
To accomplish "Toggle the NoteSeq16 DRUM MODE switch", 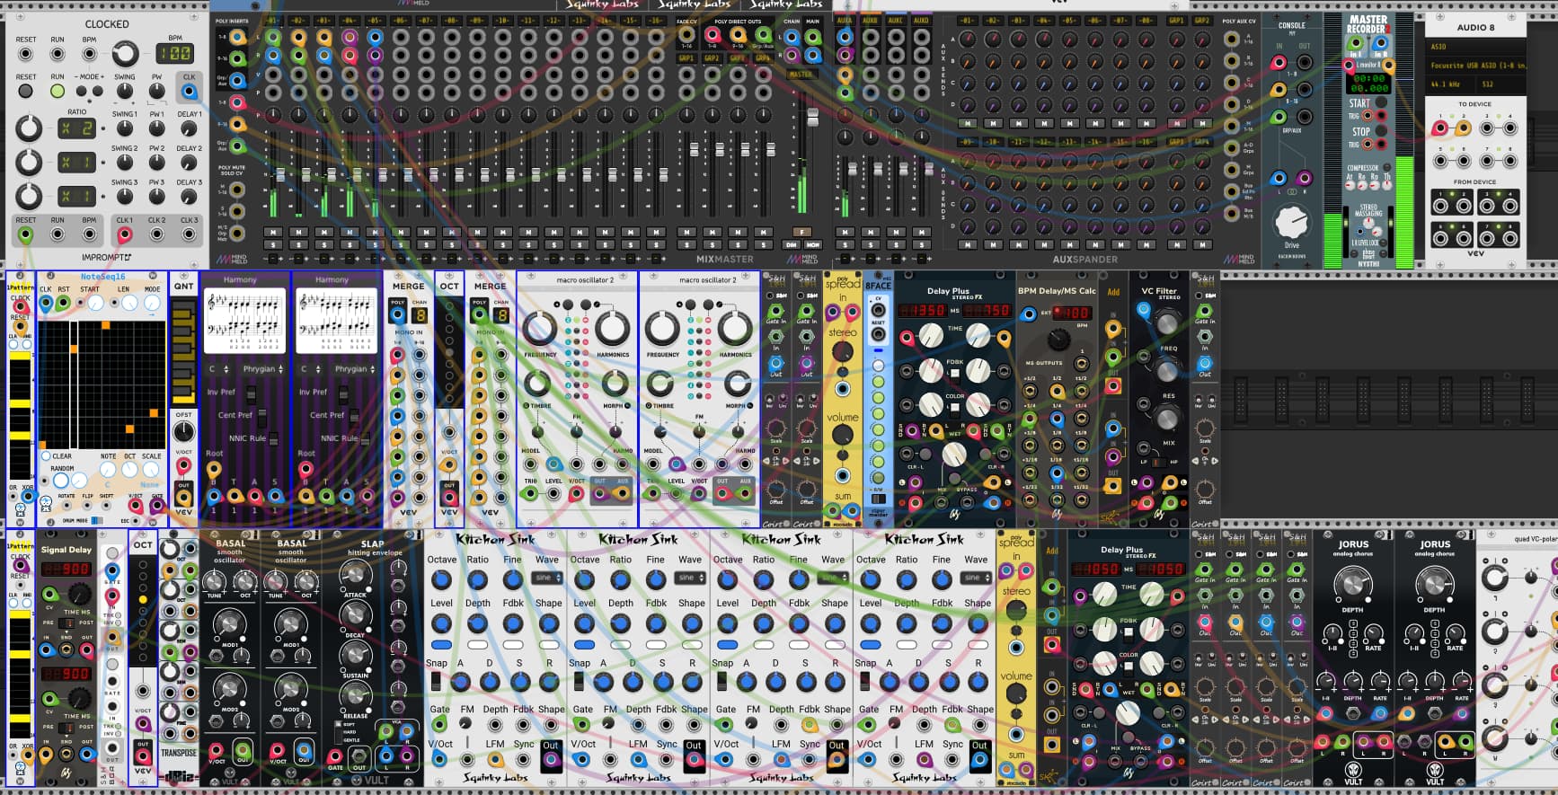I will (97, 520).
